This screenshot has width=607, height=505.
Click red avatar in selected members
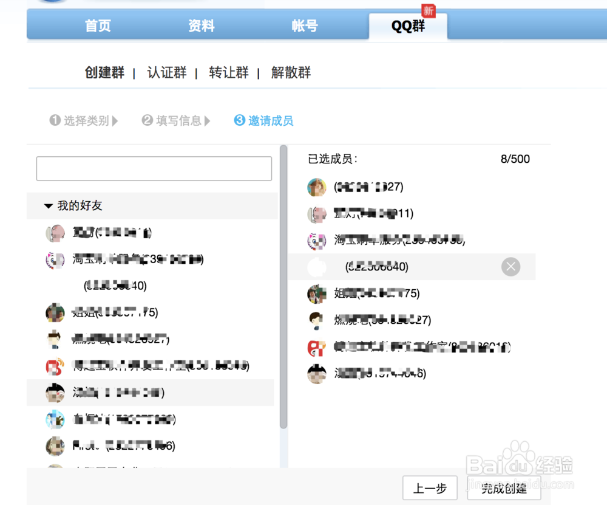[x=317, y=347]
